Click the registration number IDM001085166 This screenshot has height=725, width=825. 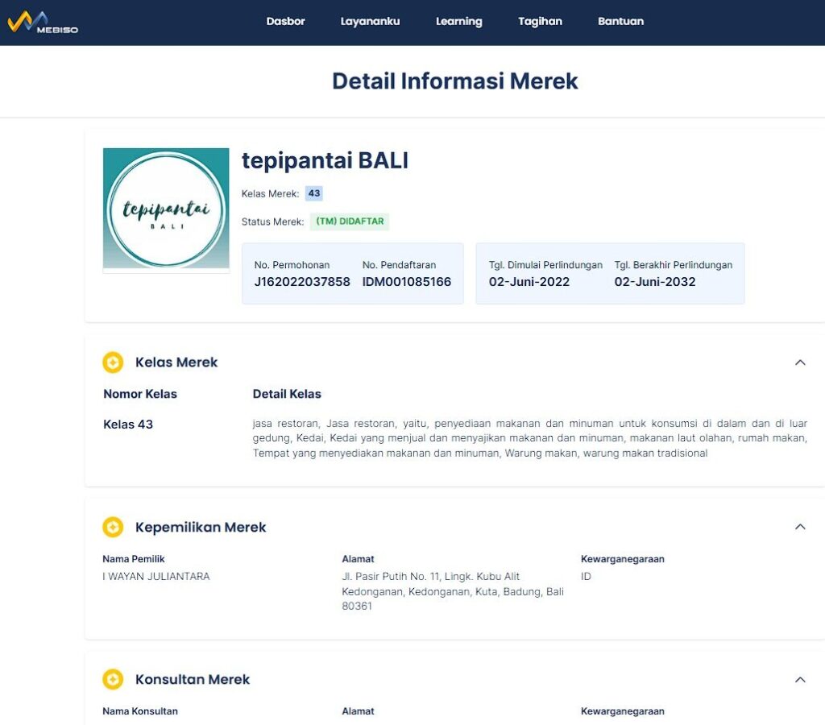[407, 282]
